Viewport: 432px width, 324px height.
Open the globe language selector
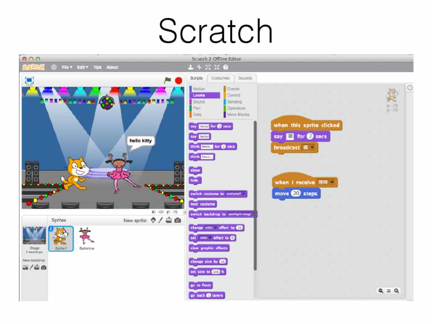tap(54, 67)
